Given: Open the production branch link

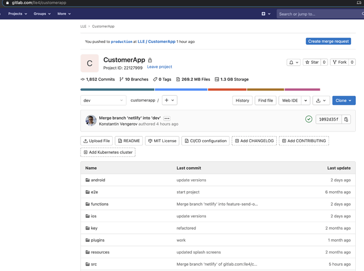Looking at the screenshot, I should [122, 42].
